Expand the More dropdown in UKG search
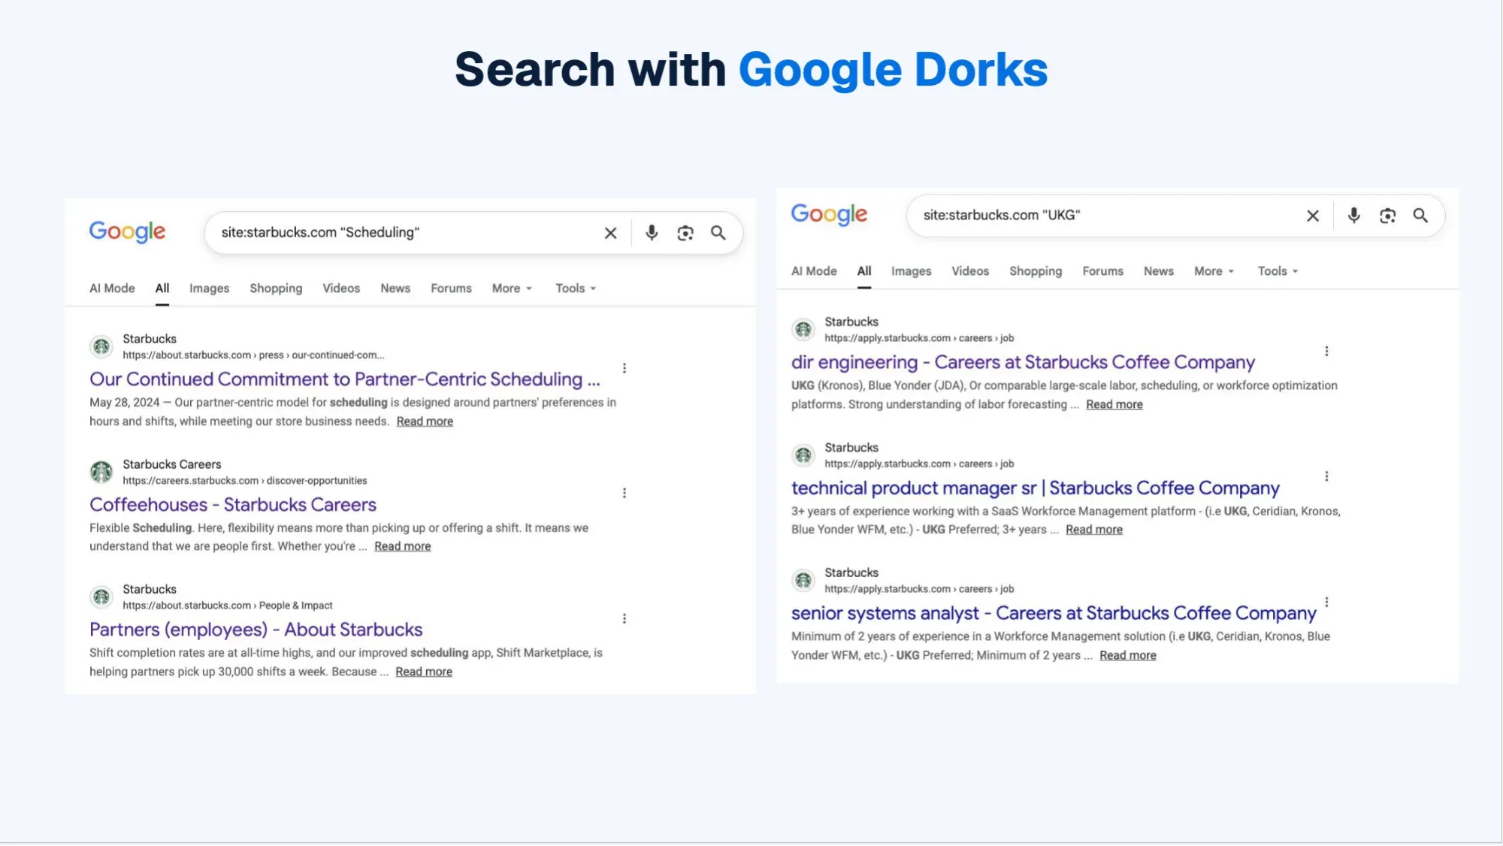Image resolution: width=1503 pixels, height=846 pixels. (1214, 271)
